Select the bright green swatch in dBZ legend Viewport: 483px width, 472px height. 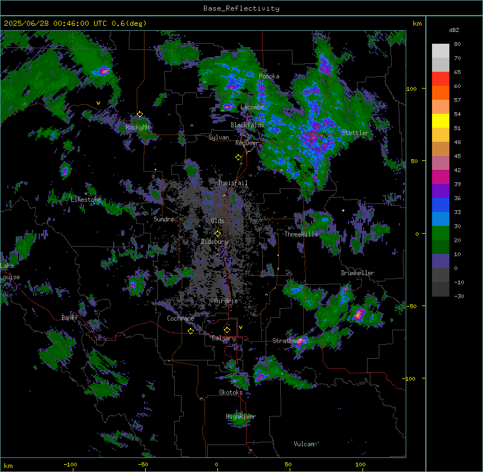(x=440, y=233)
